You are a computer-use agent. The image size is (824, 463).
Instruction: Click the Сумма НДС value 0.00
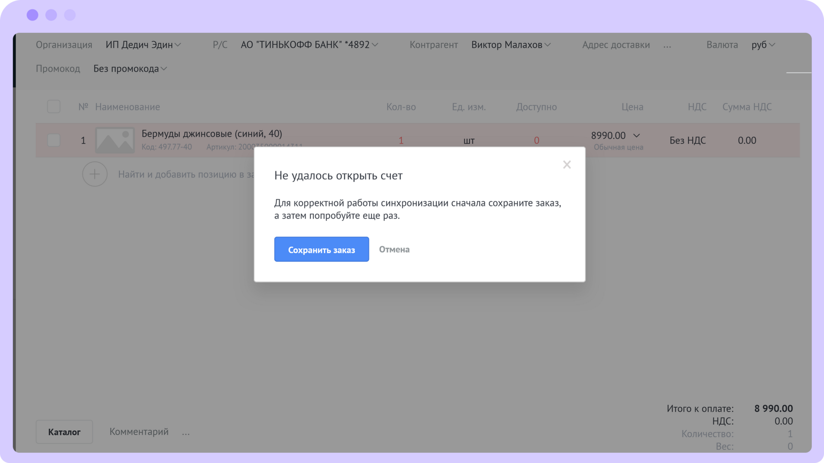click(x=747, y=141)
